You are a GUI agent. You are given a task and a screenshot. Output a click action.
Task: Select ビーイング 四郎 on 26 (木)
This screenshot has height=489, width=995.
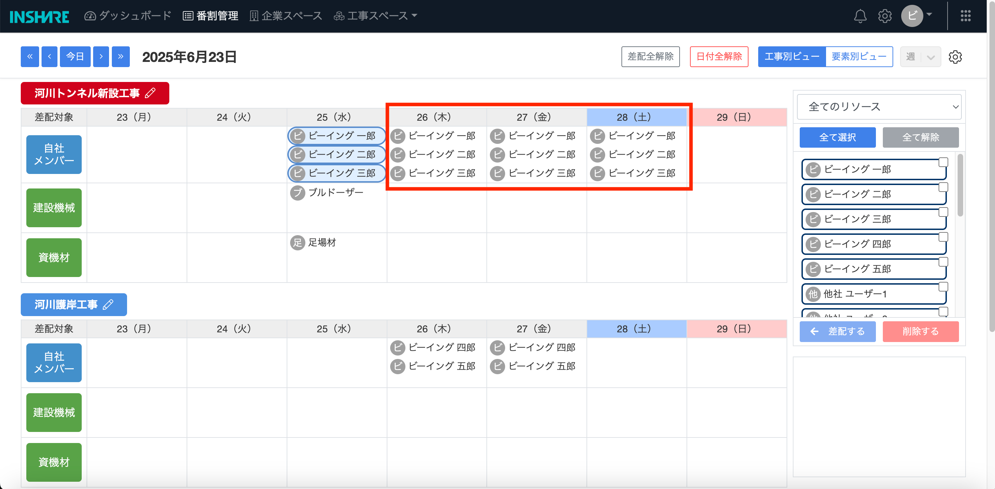point(433,347)
